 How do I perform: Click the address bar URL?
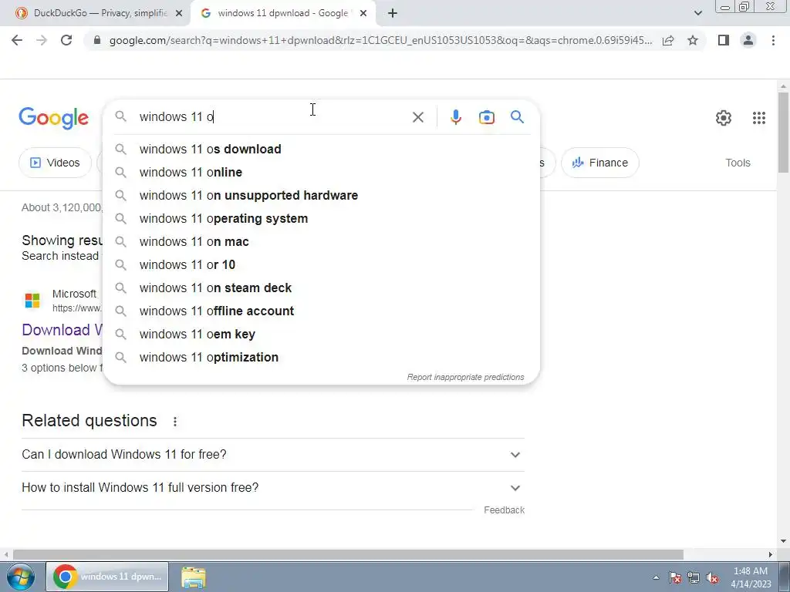click(380, 40)
